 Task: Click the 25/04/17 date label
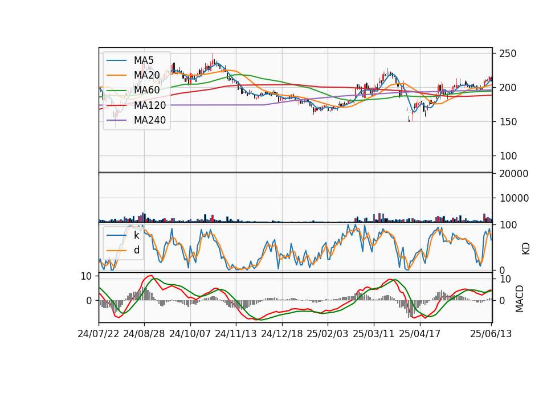[x=420, y=334]
